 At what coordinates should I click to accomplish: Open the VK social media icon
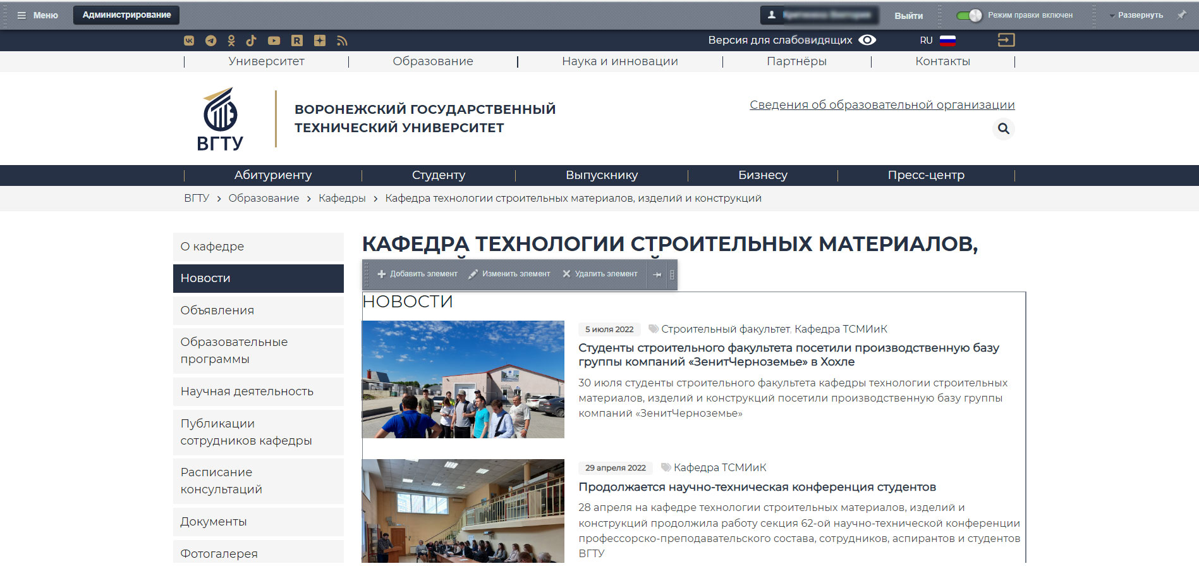click(189, 40)
